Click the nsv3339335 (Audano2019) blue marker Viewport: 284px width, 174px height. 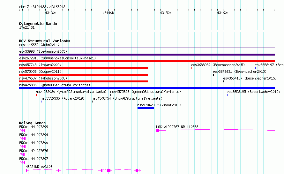(41, 102)
